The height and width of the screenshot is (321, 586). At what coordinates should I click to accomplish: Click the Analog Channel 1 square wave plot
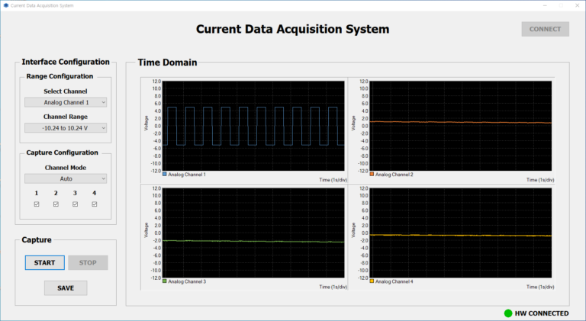tap(253, 126)
